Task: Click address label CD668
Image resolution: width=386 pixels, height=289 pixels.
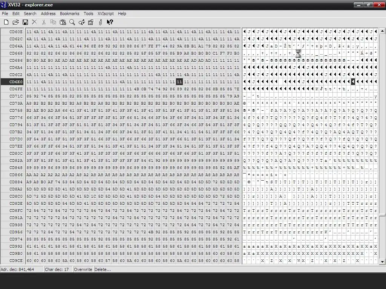Action: pyautogui.click(x=16, y=53)
